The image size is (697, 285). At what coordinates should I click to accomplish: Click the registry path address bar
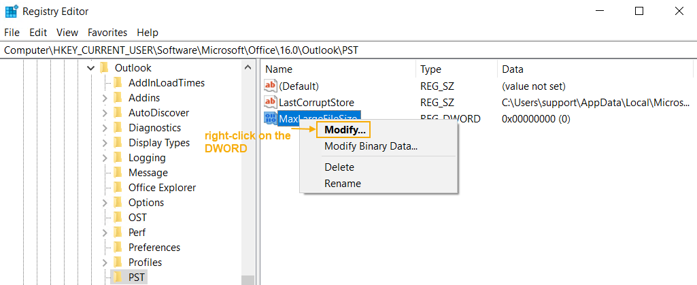click(348, 50)
